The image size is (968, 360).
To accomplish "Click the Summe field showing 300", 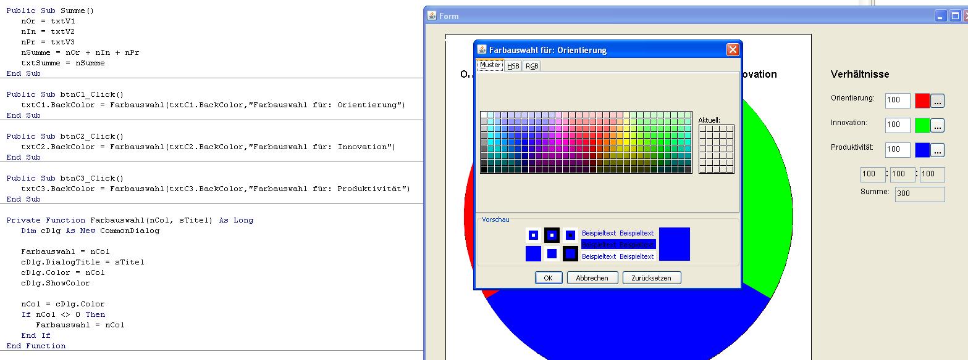I will coord(920,194).
